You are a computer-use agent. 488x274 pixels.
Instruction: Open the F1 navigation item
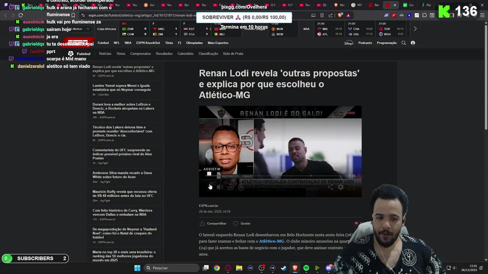180,43
